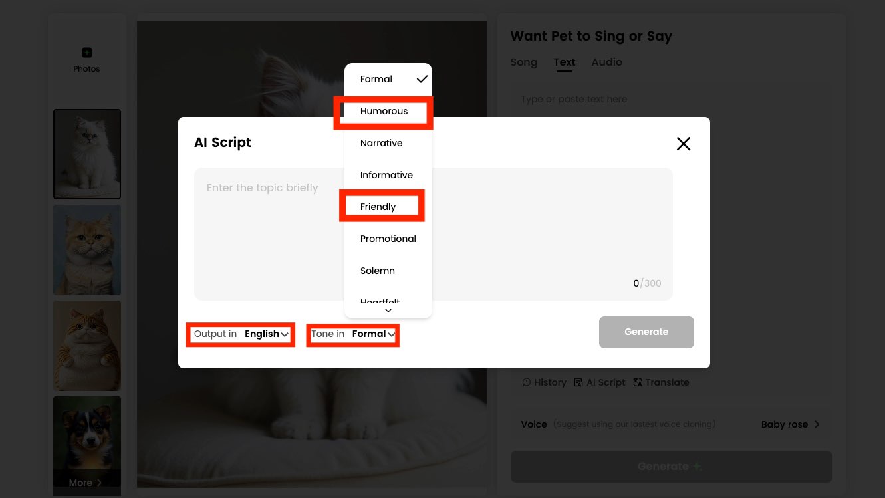Switch to the Audio tab
The image size is (885, 498).
606,62
